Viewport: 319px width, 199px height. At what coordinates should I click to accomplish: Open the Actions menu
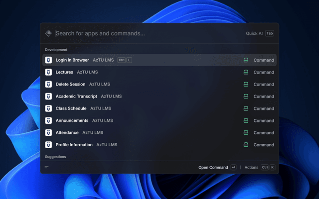[252, 168]
